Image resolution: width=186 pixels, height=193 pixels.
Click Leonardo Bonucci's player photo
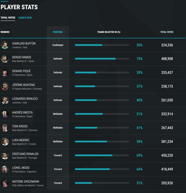tap(5, 100)
